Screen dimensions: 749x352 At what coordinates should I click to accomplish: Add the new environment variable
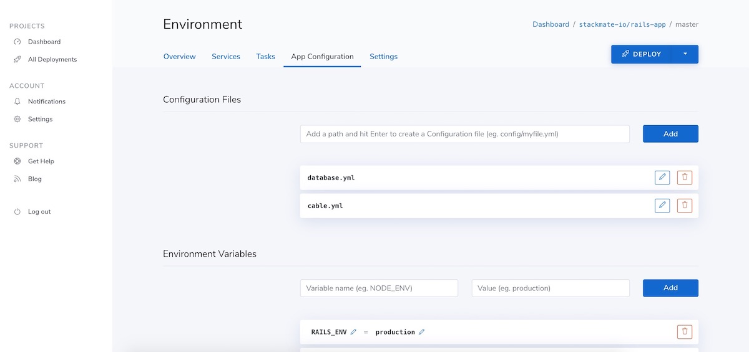coord(670,288)
